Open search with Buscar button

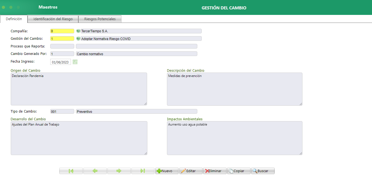(263, 171)
